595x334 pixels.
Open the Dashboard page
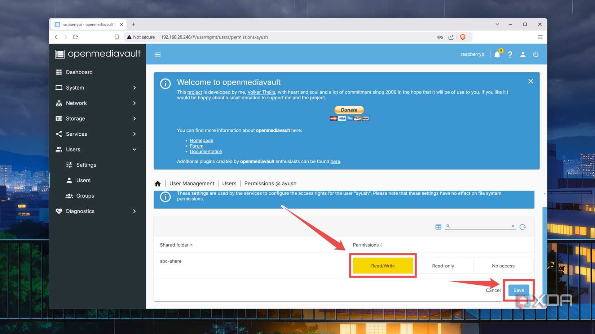[x=97, y=72]
